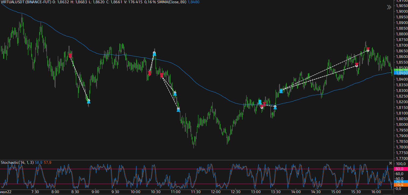Viewport: 408px width, 195px height.
Task: Select the blue buy marker near 13:30
Action: (275, 107)
